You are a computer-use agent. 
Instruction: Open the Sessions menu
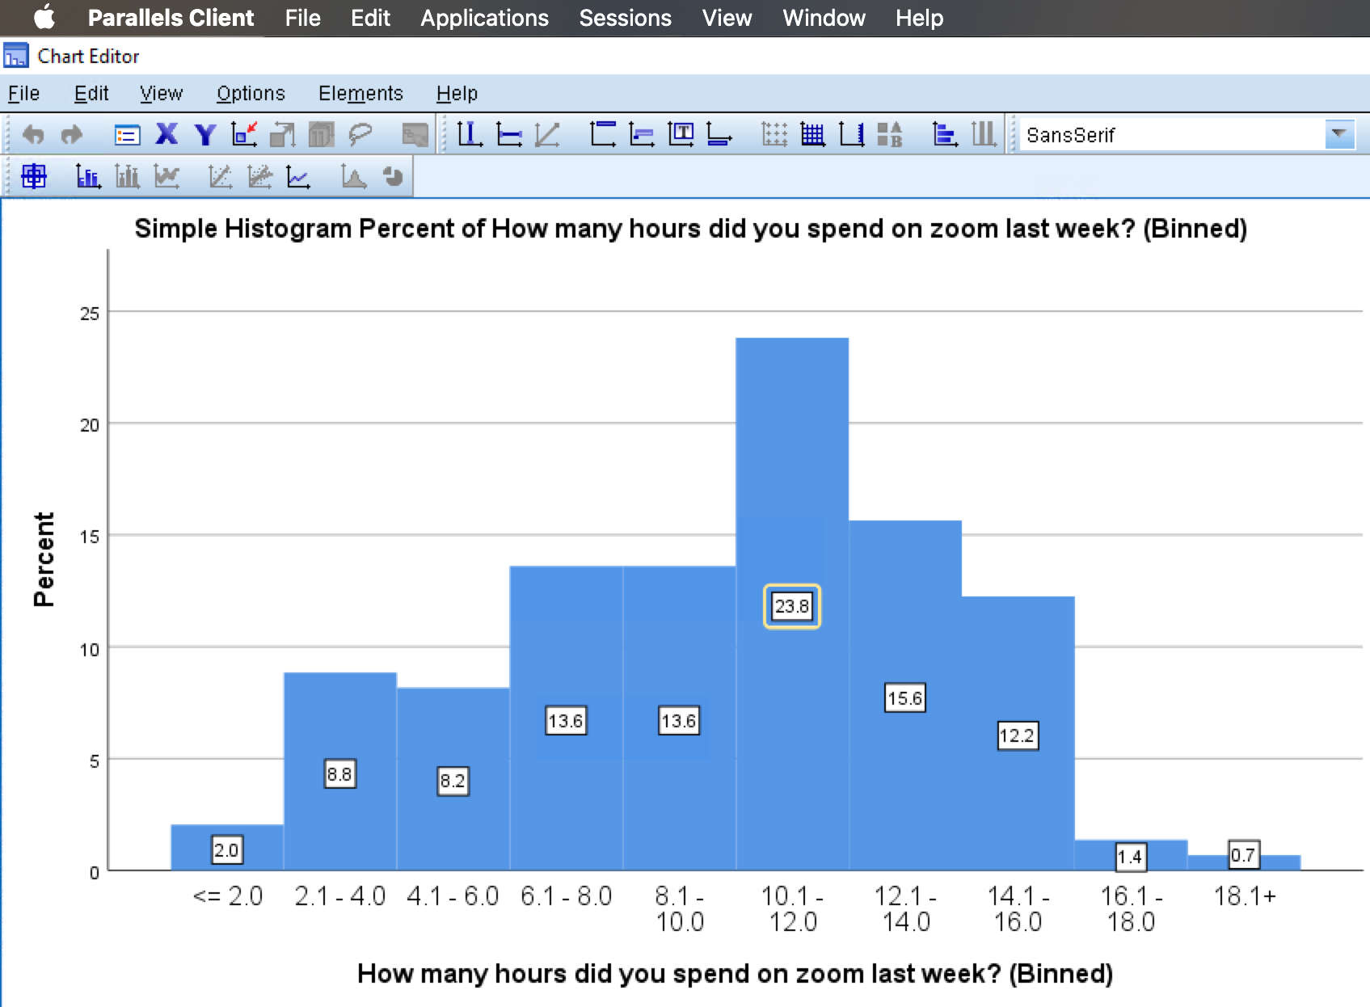click(x=625, y=18)
